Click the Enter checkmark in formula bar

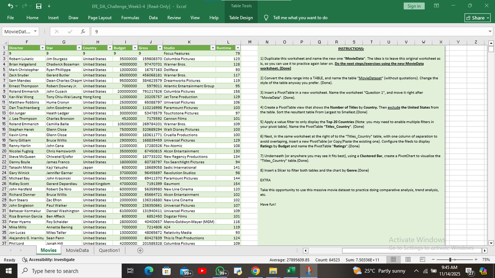click(x=70, y=31)
